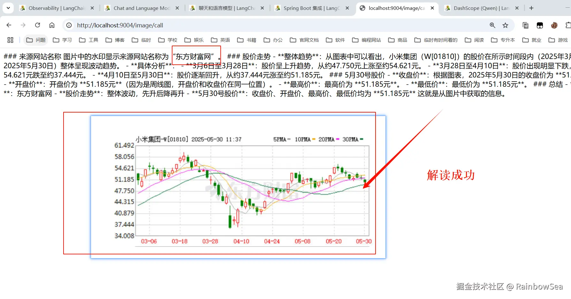Image resolution: width=571 pixels, height=299 pixels.
Task: Click the 61.492 price axis value
Action: (124, 145)
